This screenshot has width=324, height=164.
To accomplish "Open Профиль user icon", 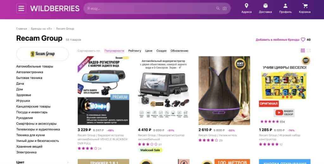I will [285, 6].
